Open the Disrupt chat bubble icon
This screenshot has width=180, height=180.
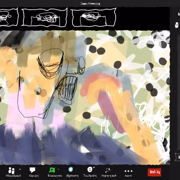click(x=32, y=170)
